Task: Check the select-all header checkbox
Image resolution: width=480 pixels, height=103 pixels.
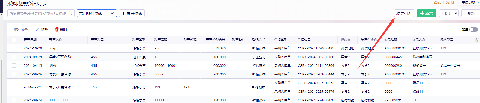Action: click(14, 40)
